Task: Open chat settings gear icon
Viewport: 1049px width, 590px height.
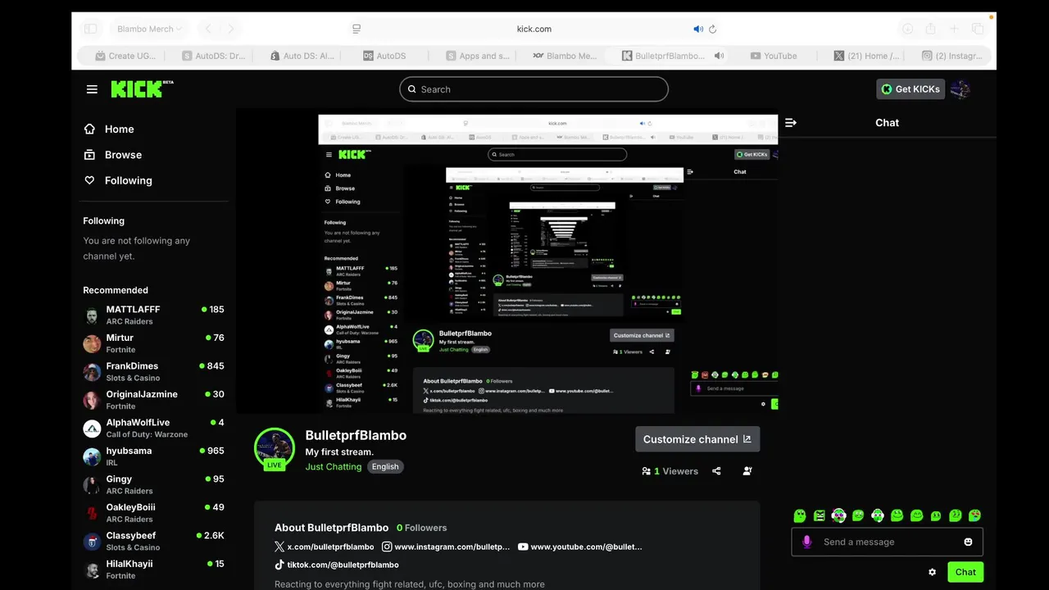Action: click(932, 572)
